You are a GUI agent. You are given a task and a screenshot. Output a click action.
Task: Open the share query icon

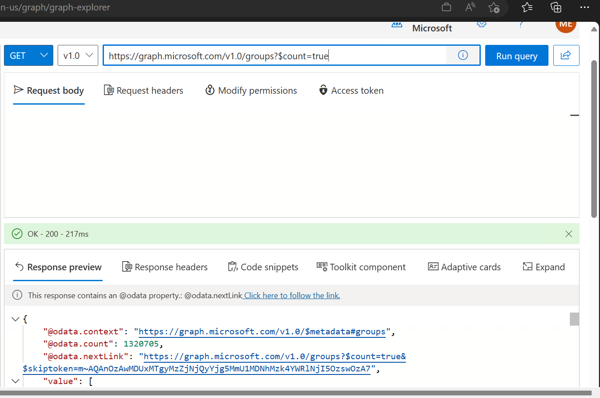566,55
